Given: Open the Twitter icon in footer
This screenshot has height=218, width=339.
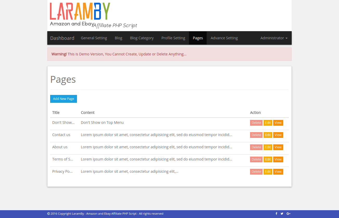Looking at the screenshot, I should point(282,214).
